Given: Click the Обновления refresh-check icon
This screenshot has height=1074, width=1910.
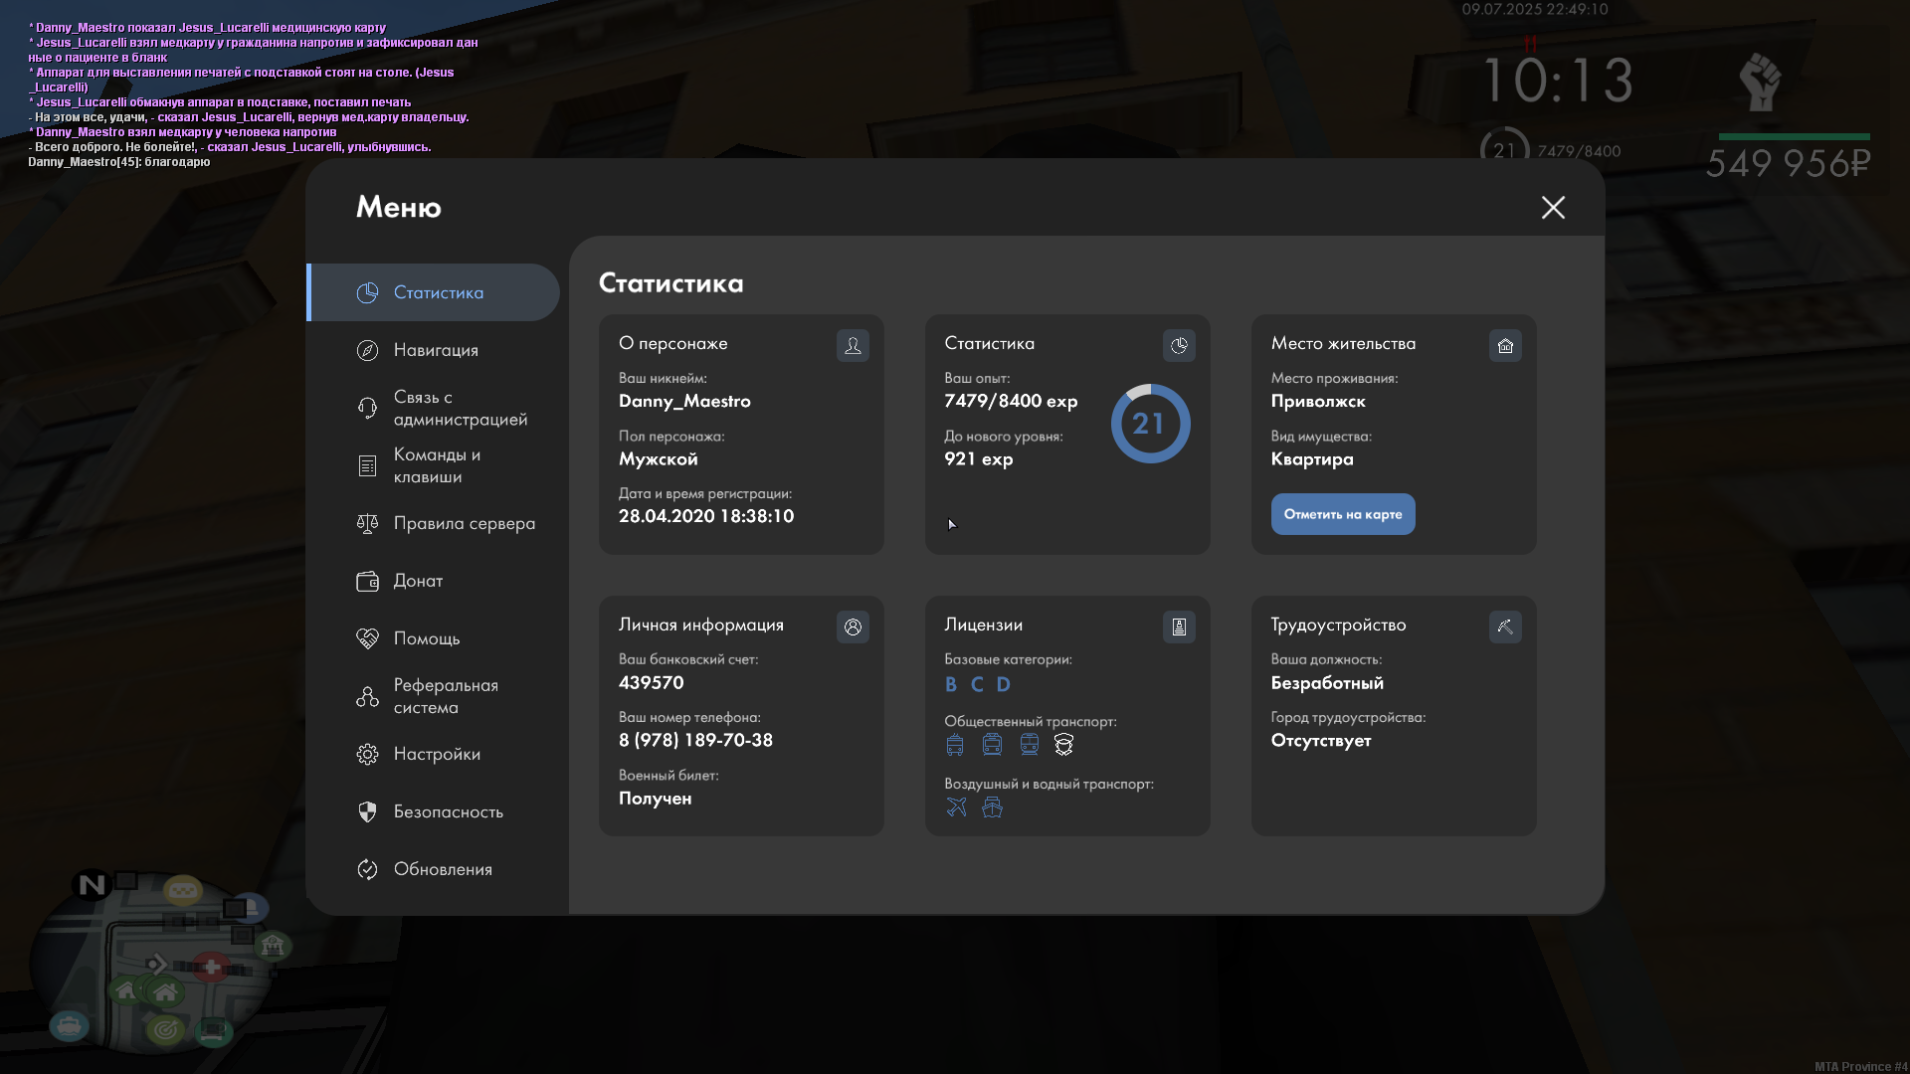Looking at the screenshot, I should coord(367,869).
